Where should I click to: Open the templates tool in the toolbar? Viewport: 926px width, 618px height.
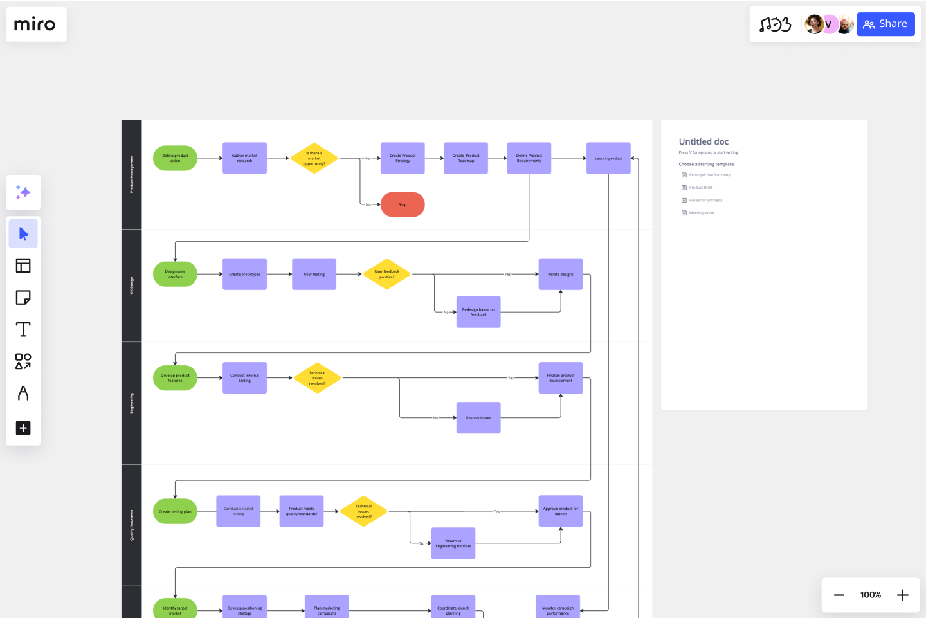pyautogui.click(x=23, y=265)
